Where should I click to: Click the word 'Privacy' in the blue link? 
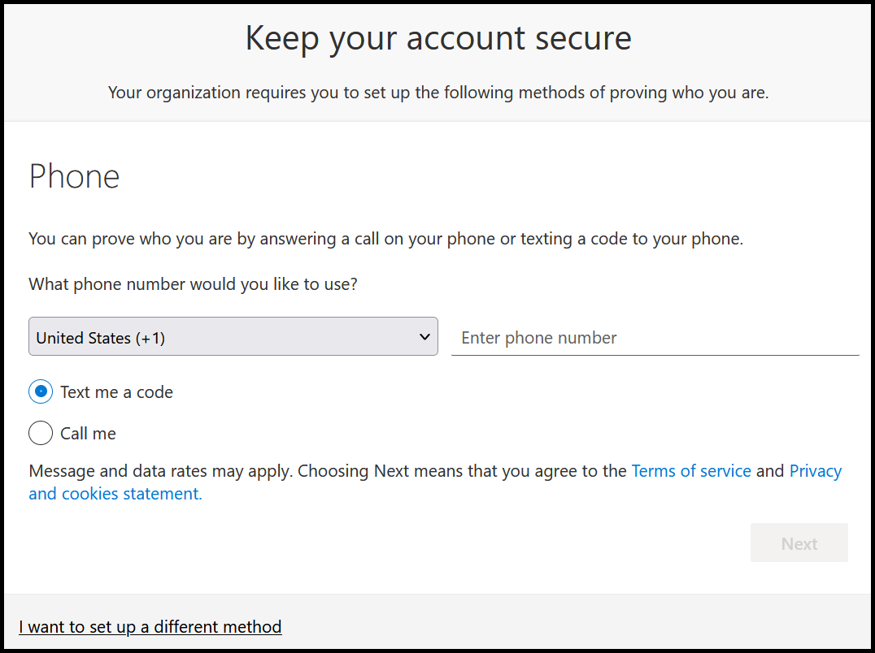816,471
